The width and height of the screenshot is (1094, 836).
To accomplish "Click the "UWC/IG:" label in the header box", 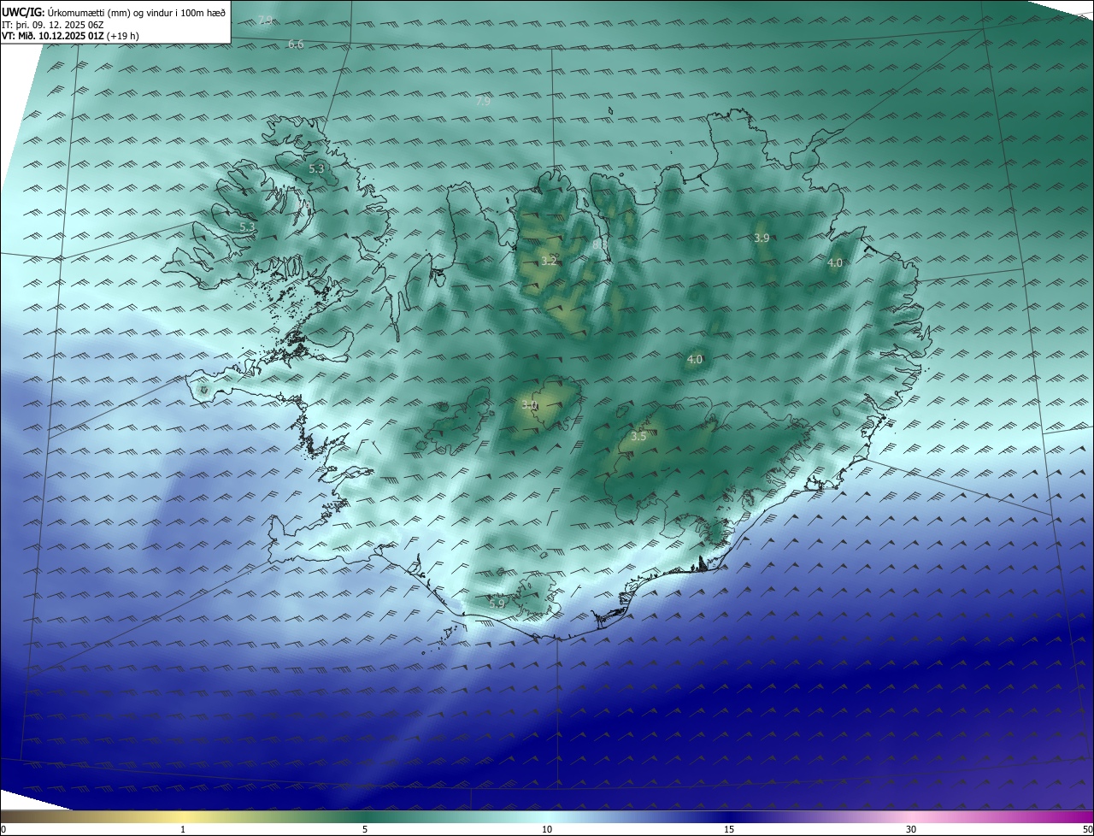I will pos(23,12).
